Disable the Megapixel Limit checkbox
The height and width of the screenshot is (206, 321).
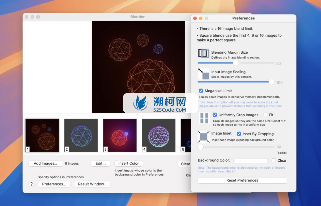pyautogui.click(x=201, y=91)
